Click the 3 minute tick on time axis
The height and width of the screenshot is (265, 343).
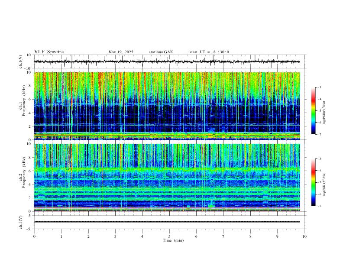tap(115, 236)
